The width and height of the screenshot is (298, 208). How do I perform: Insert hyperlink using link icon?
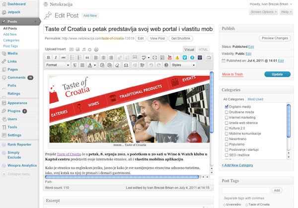(x=120, y=58)
